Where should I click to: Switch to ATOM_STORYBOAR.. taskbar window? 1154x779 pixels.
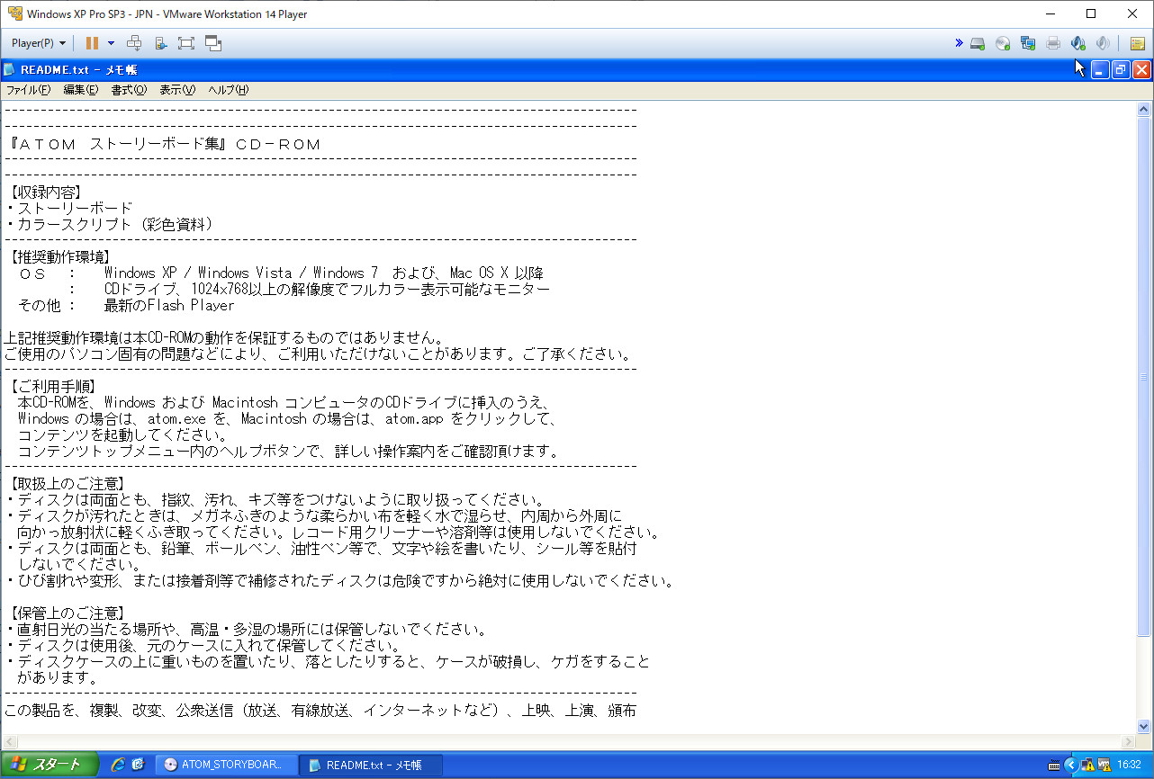[x=226, y=765]
